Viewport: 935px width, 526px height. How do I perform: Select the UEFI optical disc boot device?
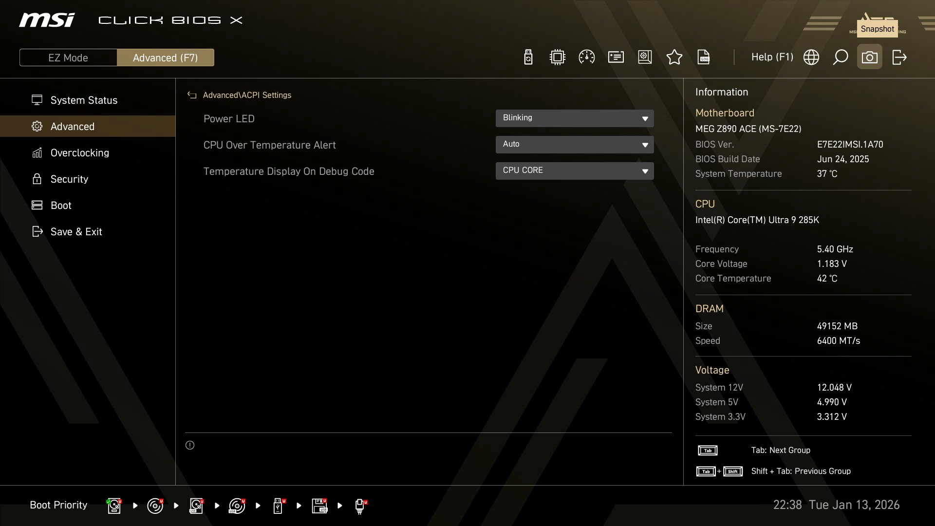155,506
